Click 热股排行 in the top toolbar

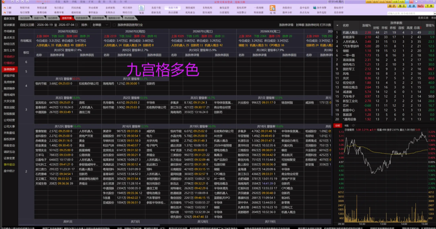point(287,8)
